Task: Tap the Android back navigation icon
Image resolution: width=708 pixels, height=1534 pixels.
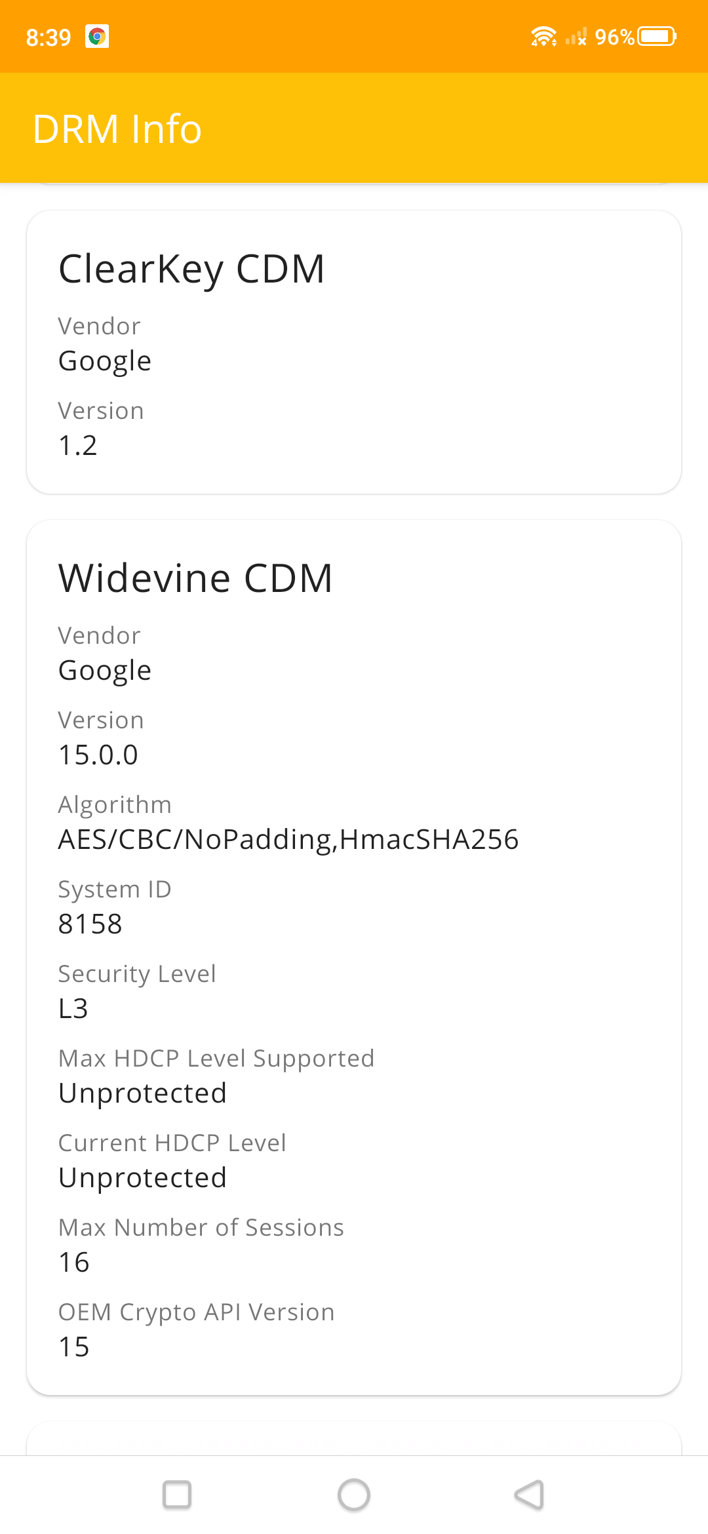Action: pyautogui.click(x=530, y=1495)
